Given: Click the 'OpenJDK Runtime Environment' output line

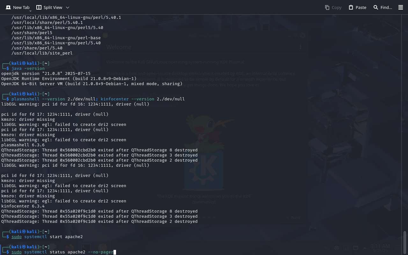Looking at the screenshot, I should pos(69,79).
